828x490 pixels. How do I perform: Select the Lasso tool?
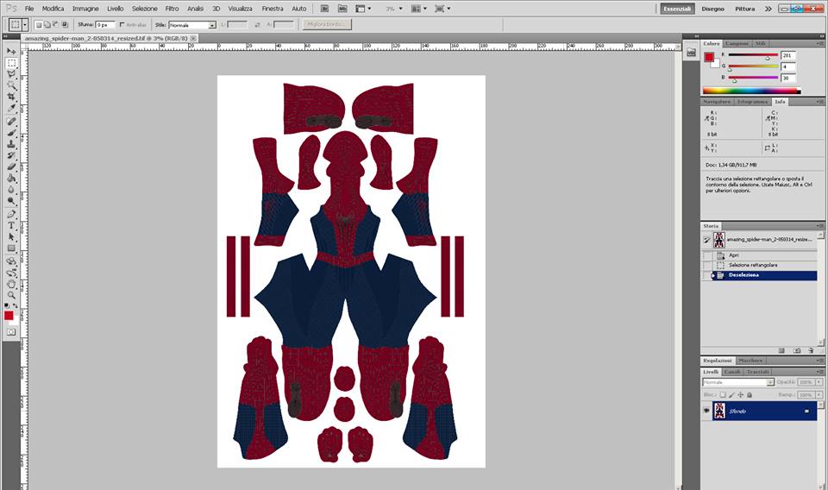(x=11, y=74)
